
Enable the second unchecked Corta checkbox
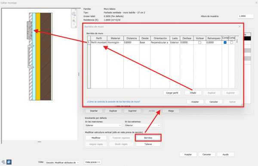click(x=231, y=42)
